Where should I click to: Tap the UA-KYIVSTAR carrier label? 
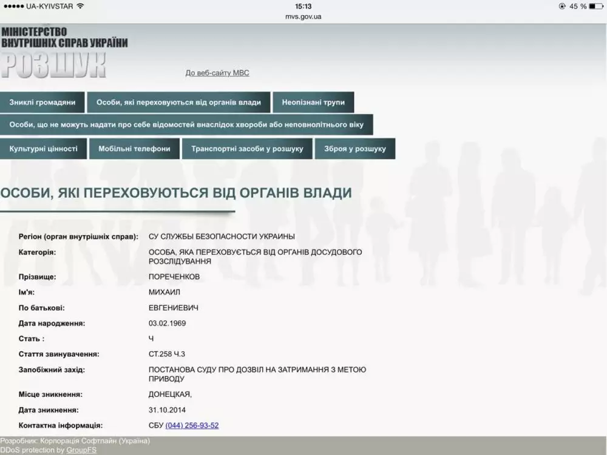49,6
